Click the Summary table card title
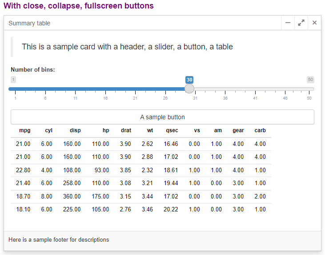This screenshot has width=325, height=255. pyautogui.click(x=29, y=23)
